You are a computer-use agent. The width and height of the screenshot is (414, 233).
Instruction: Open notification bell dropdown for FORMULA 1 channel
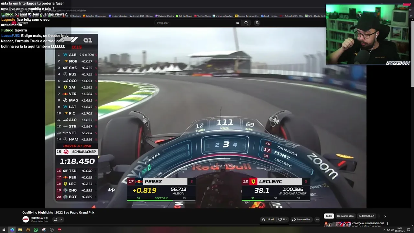pyautogui.click(x=58, y=219)
